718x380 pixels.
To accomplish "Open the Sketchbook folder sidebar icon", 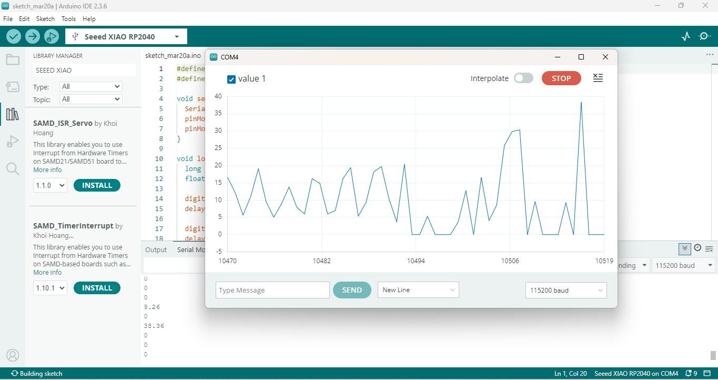I will tap(13, 59).
